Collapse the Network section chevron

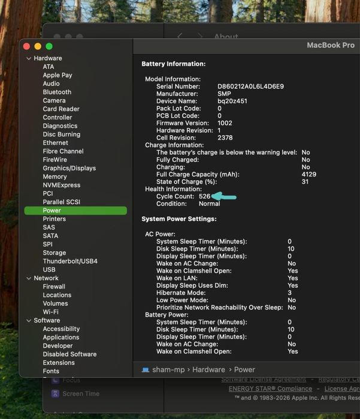click(29, 278)
